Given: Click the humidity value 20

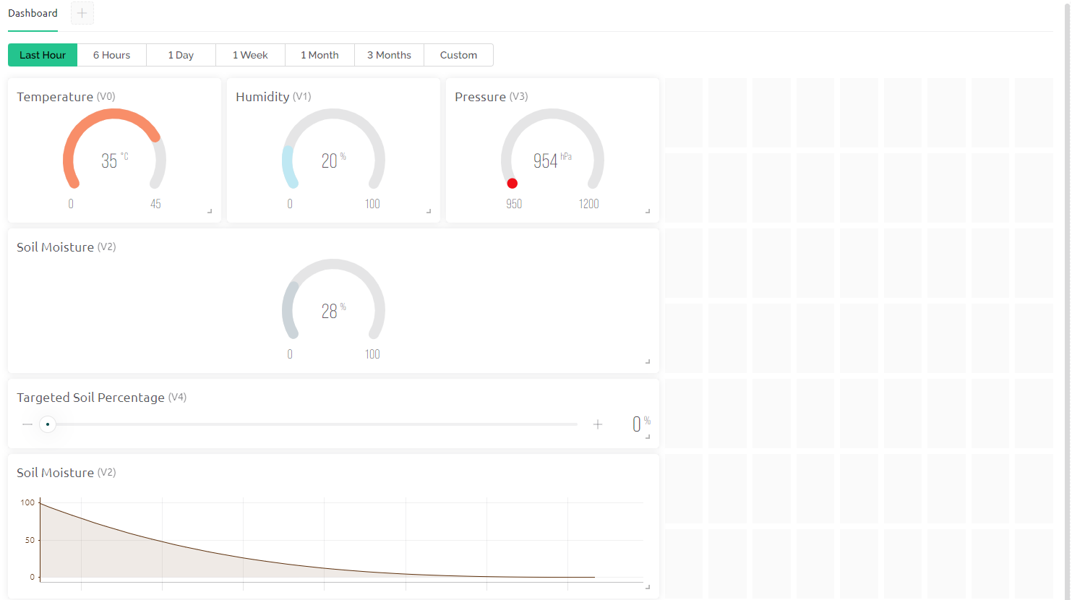Looking at the screenshot, I should pos(329,161).
